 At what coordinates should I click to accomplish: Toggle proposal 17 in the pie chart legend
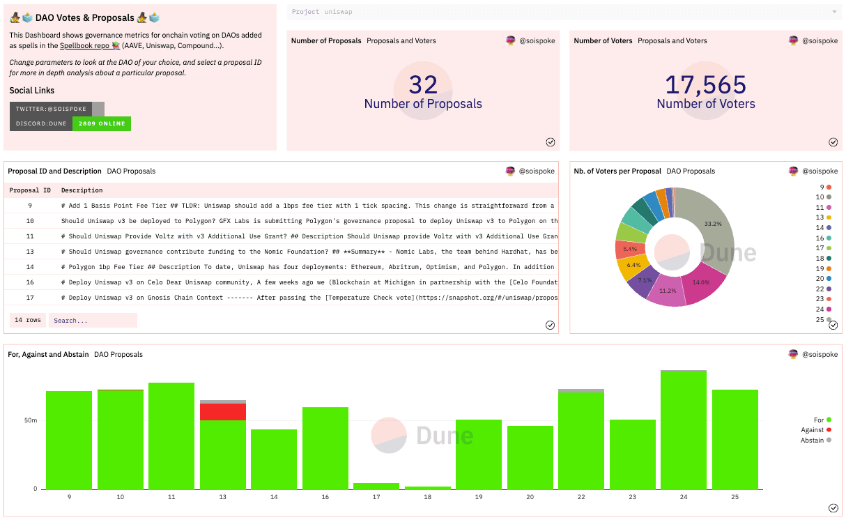[x=824, y=247]
